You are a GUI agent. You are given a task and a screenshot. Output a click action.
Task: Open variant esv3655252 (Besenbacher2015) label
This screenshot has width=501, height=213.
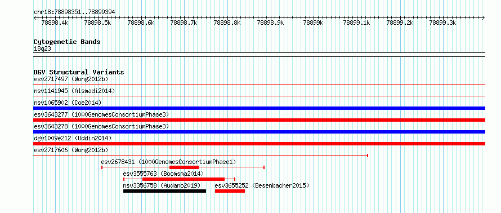[x=262, y=185]
